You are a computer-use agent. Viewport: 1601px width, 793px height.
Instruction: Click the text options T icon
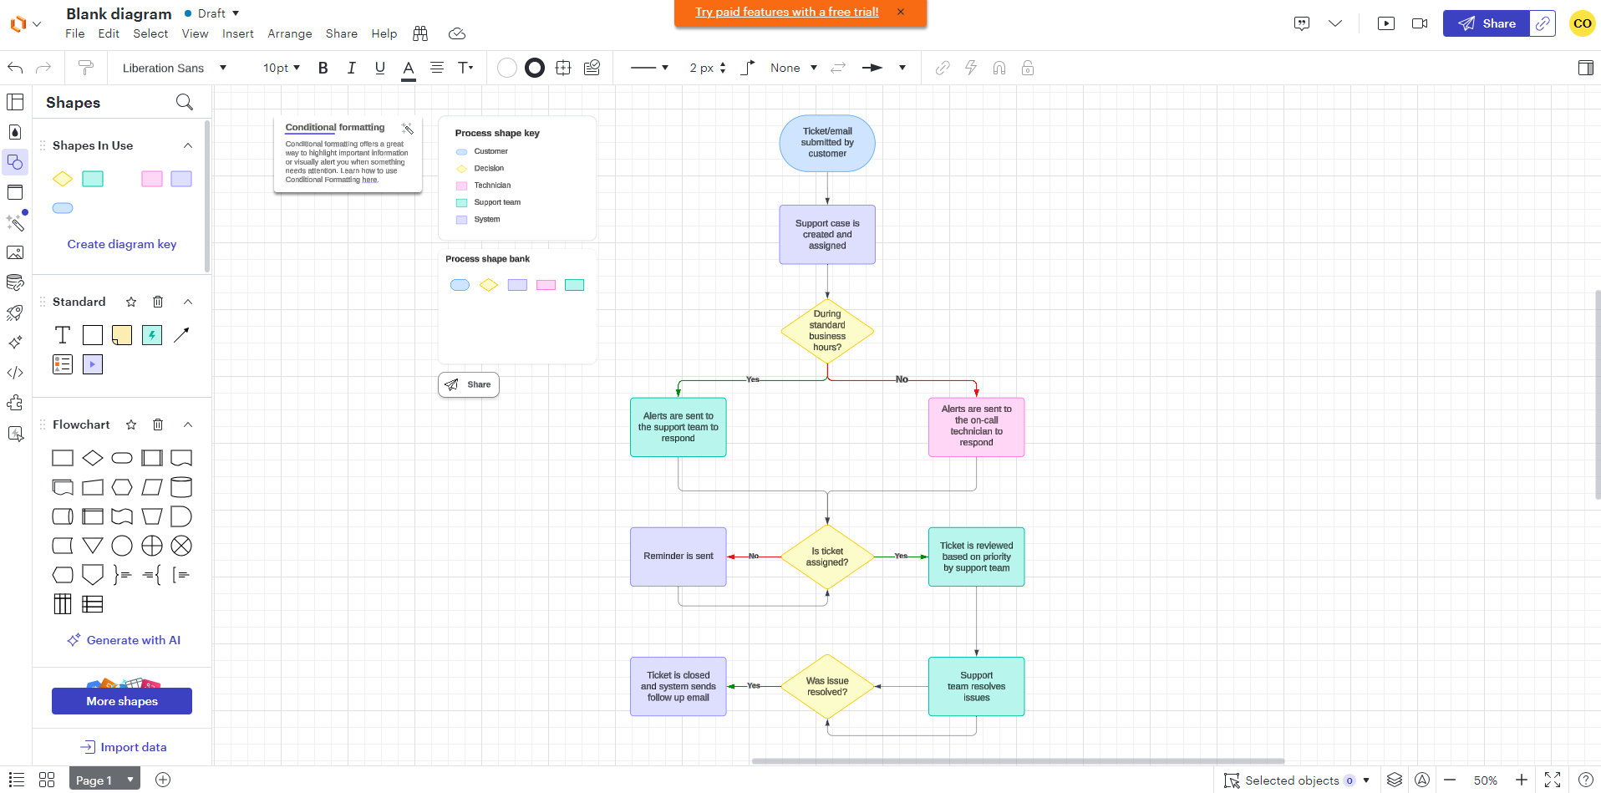point(465,68)
